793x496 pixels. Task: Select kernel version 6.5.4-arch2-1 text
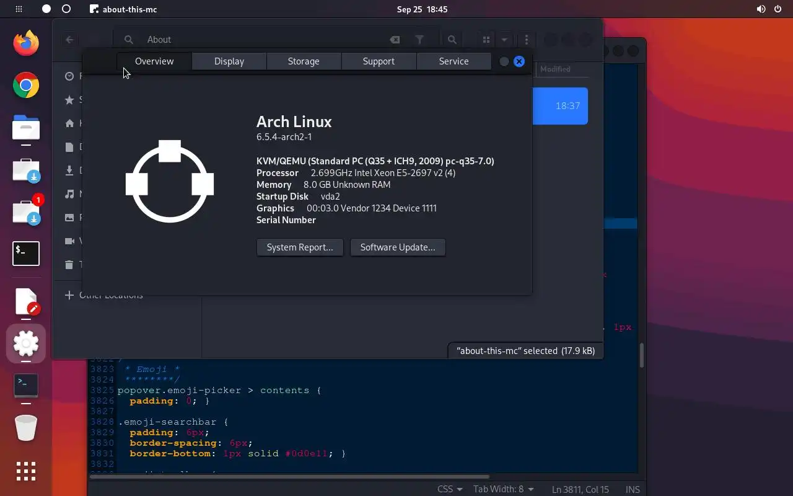284,137
